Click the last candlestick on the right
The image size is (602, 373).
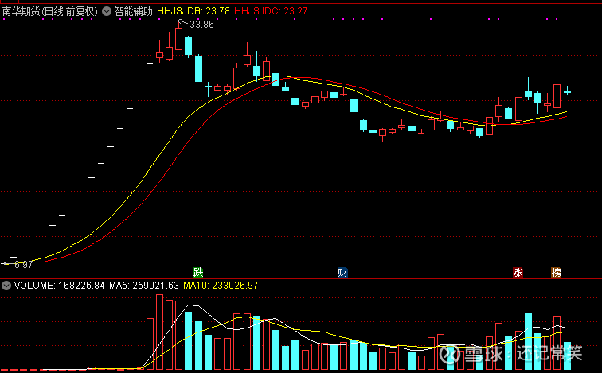click(x=567, y=91)
